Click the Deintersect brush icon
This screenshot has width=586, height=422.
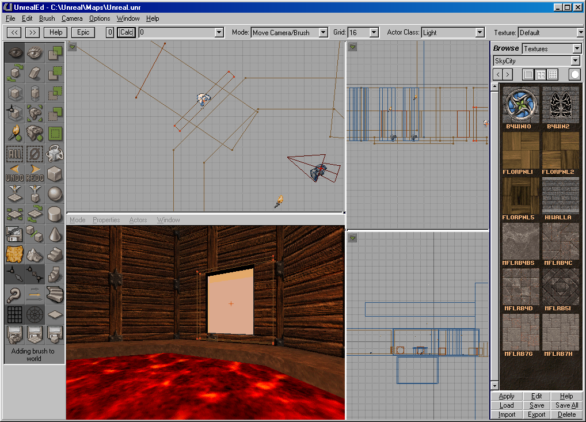pos(55,113)
